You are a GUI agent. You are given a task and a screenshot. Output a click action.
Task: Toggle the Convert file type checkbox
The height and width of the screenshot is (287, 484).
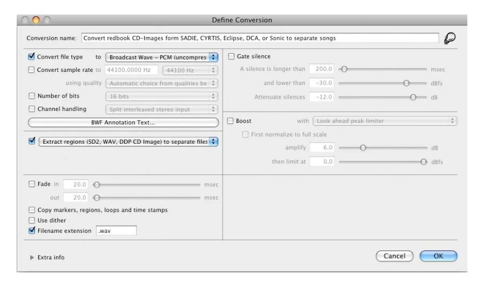pos(31,57)
